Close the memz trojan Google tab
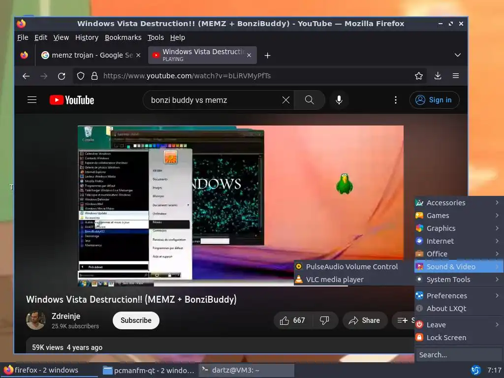The width and height of the screenshot is (504, 378). pyautogui.click(x=138, y=55)
